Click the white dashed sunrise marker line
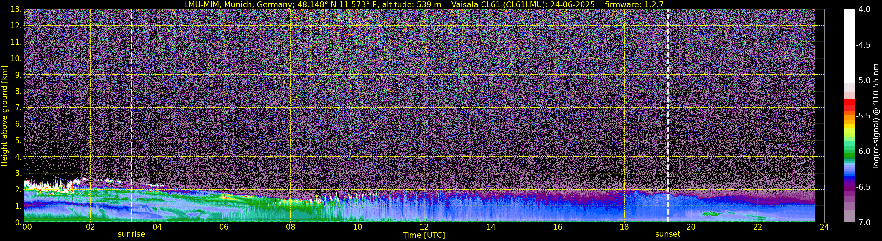This screenshot has height=241, width=882. [131, 115]
